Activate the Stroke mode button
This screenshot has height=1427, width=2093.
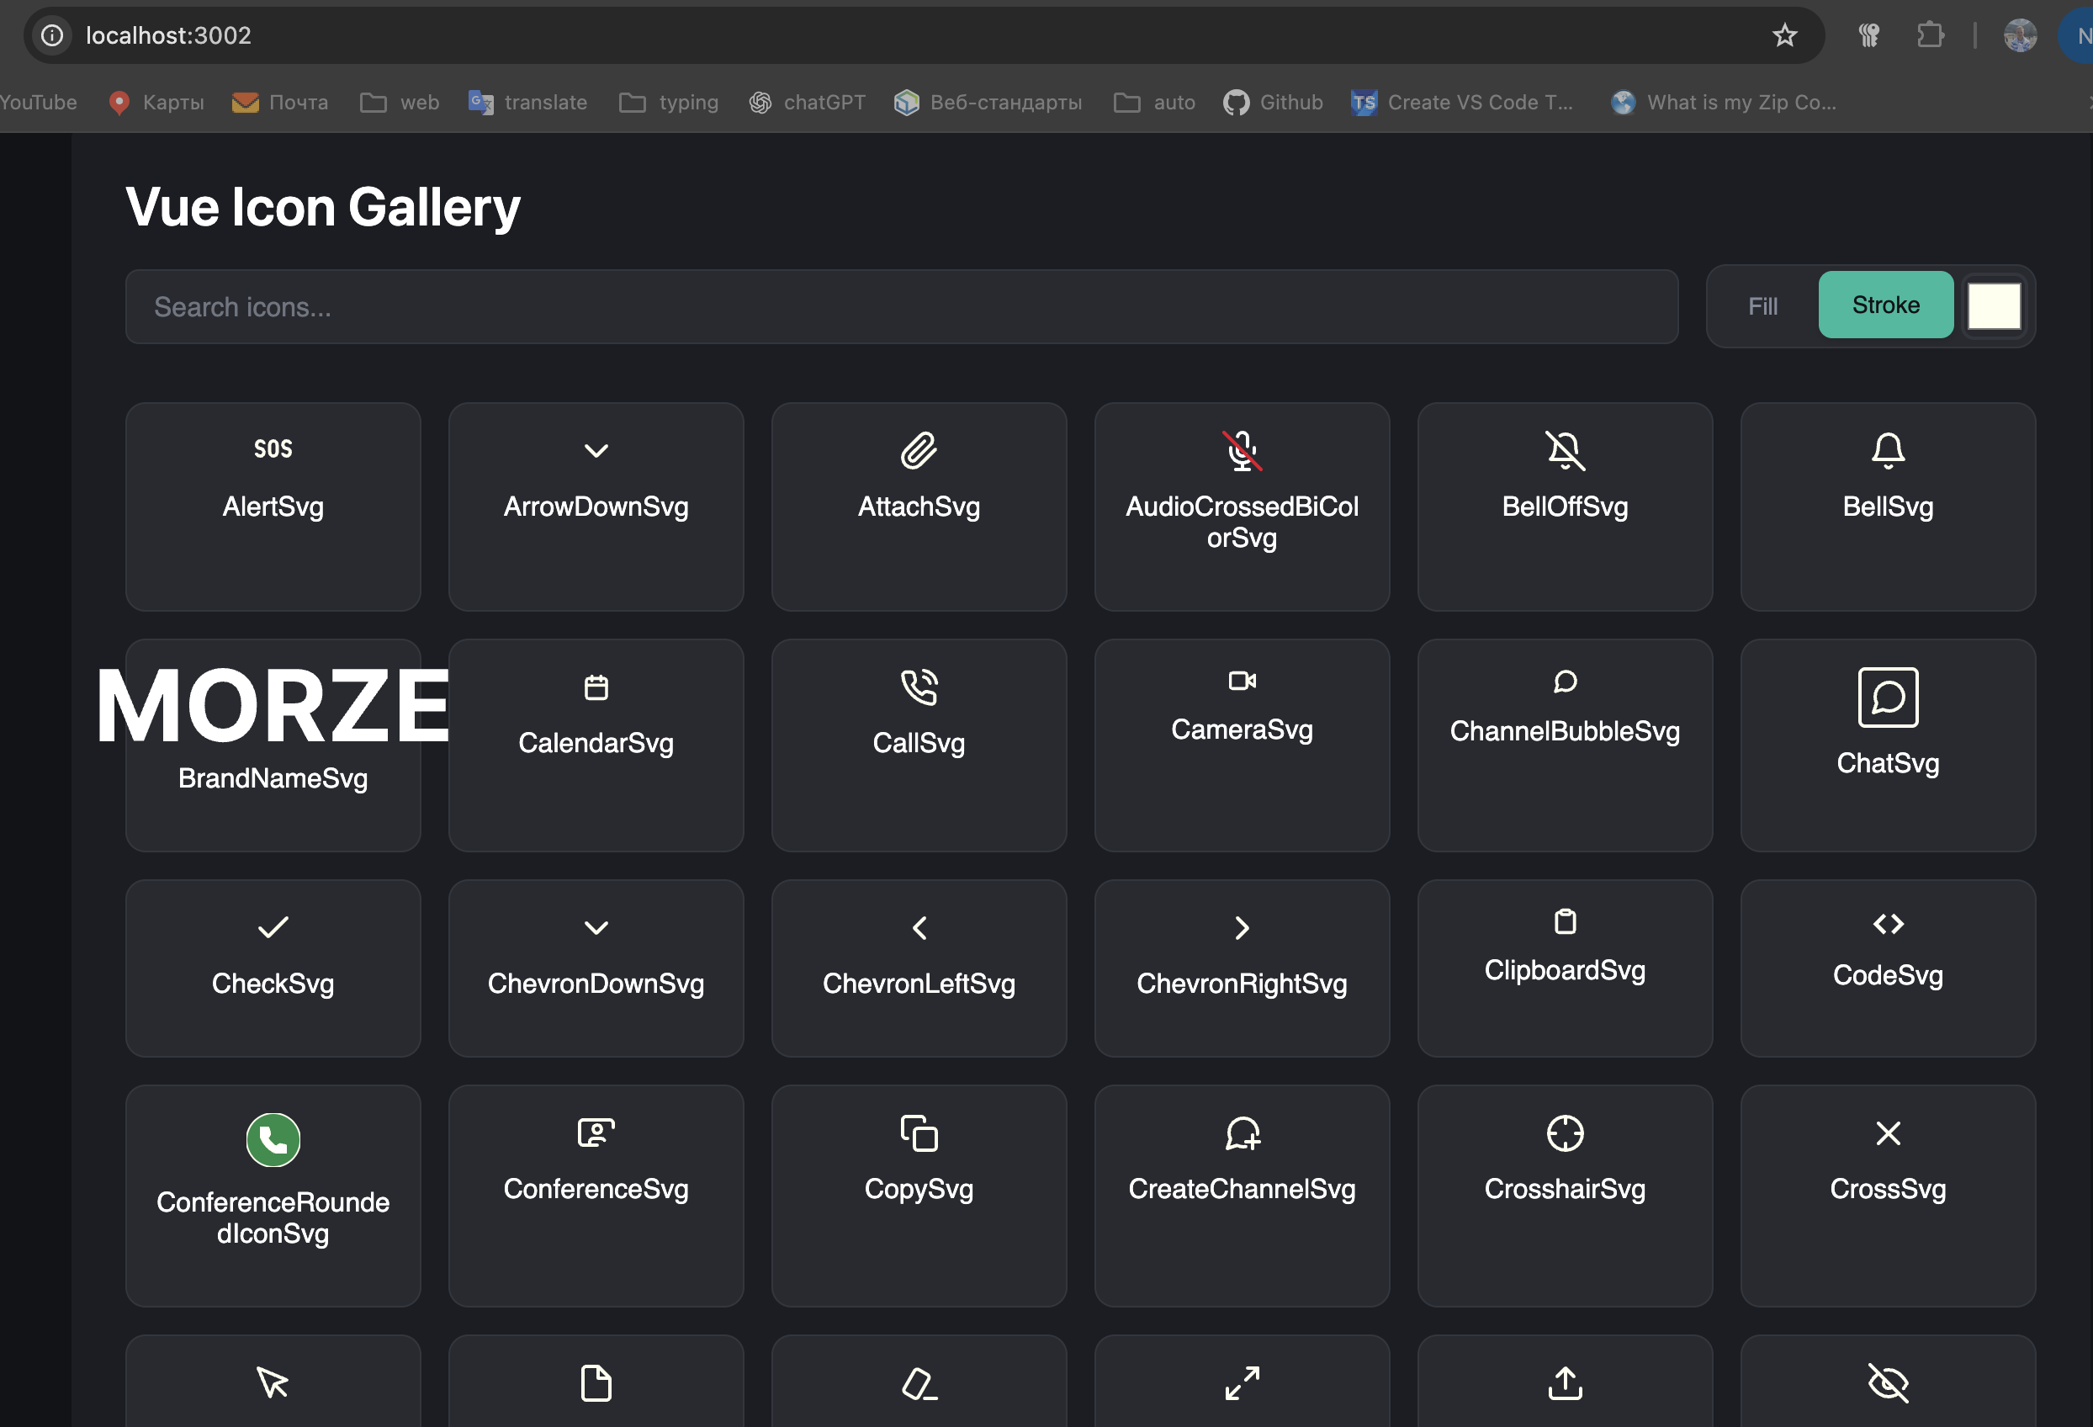(1885, 305)
